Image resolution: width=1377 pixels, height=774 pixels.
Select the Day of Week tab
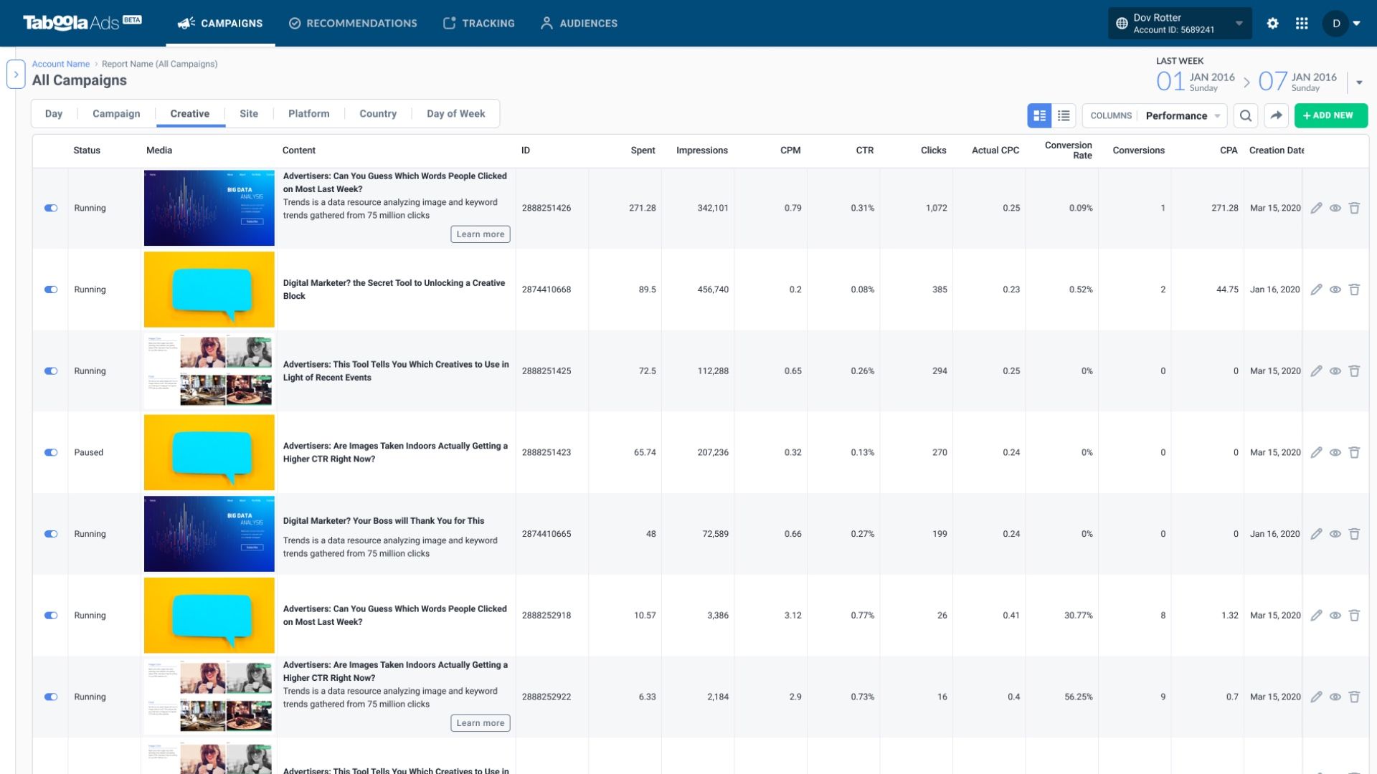pyautogui.click(x=455, y=113)
